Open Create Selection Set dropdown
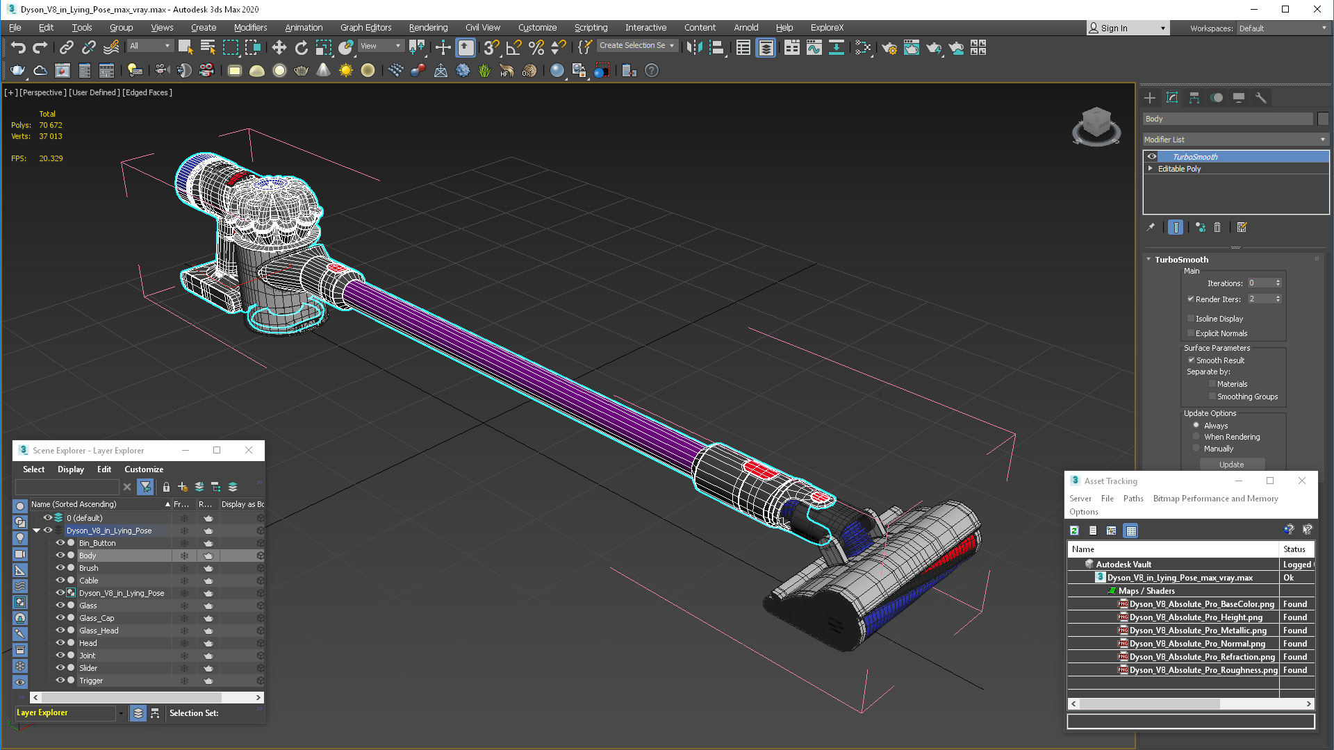The height and width of the screenshot is (750, 1334). 636,46
